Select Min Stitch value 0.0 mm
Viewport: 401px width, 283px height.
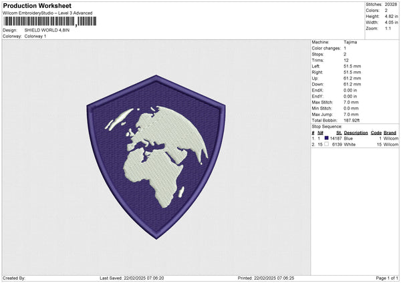tap(351, 108)
